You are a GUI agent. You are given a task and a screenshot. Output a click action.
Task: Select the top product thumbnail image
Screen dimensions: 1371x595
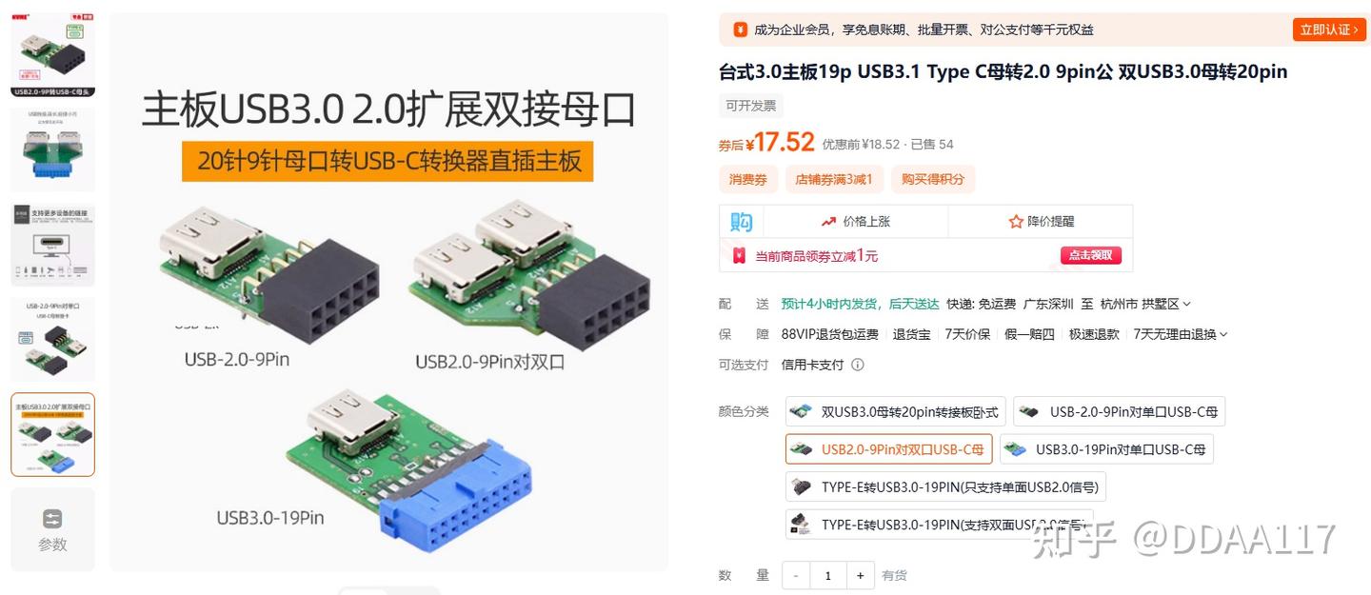[x=52, y=54]
